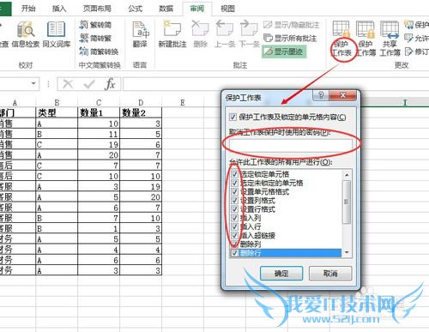The height and width of the screenshot is (332, 429).
Task: Uncheck 选定锁定单元格 option
Action: click(234, 174)
